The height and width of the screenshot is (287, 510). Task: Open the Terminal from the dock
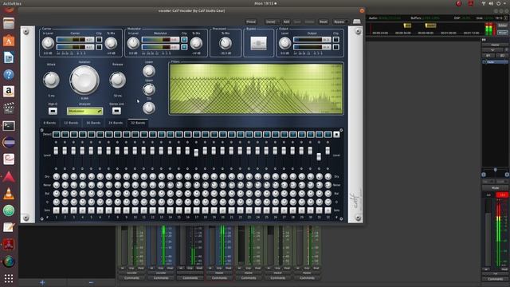[9, 126]
